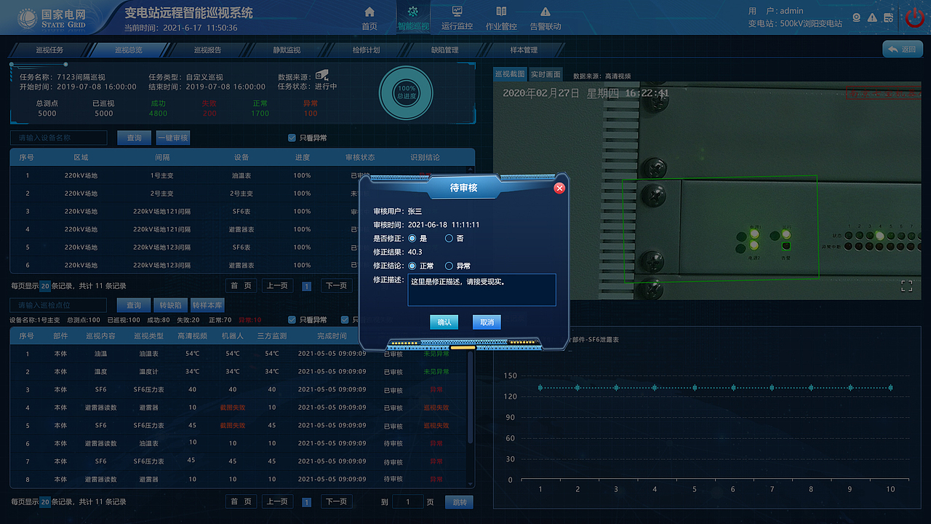Click 上一页 in lower table pagination

coord(277,501)
